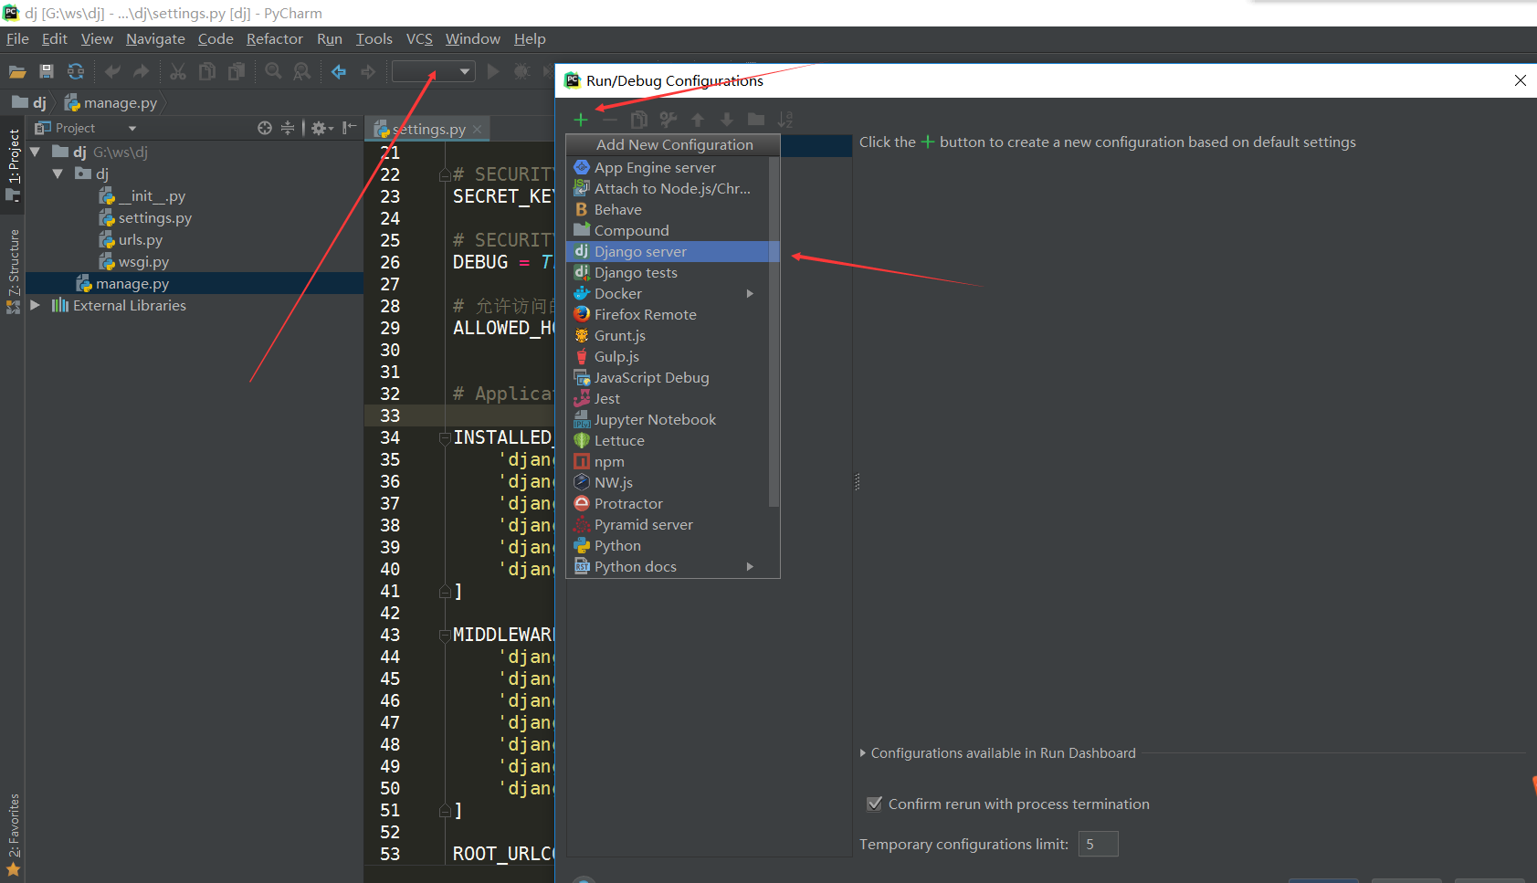Click the Move Down arrow in dialog

[x=727, y=120]
